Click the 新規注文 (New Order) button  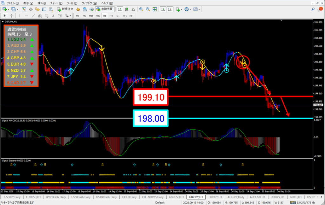pyautogui.click(x=65, y=9)
